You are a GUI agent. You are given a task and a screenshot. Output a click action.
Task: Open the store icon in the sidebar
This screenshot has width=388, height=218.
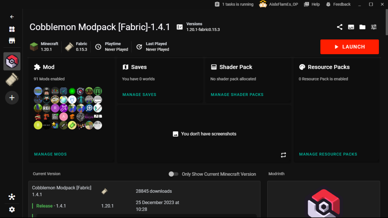12,41
